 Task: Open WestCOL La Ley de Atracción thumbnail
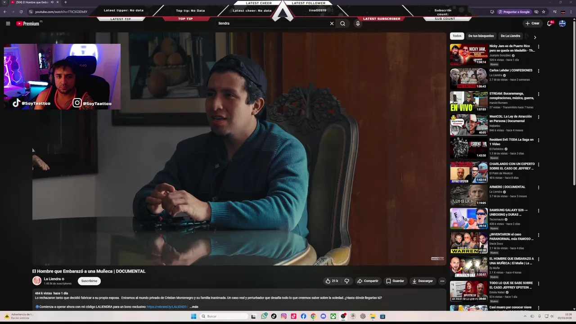(468, 125)
